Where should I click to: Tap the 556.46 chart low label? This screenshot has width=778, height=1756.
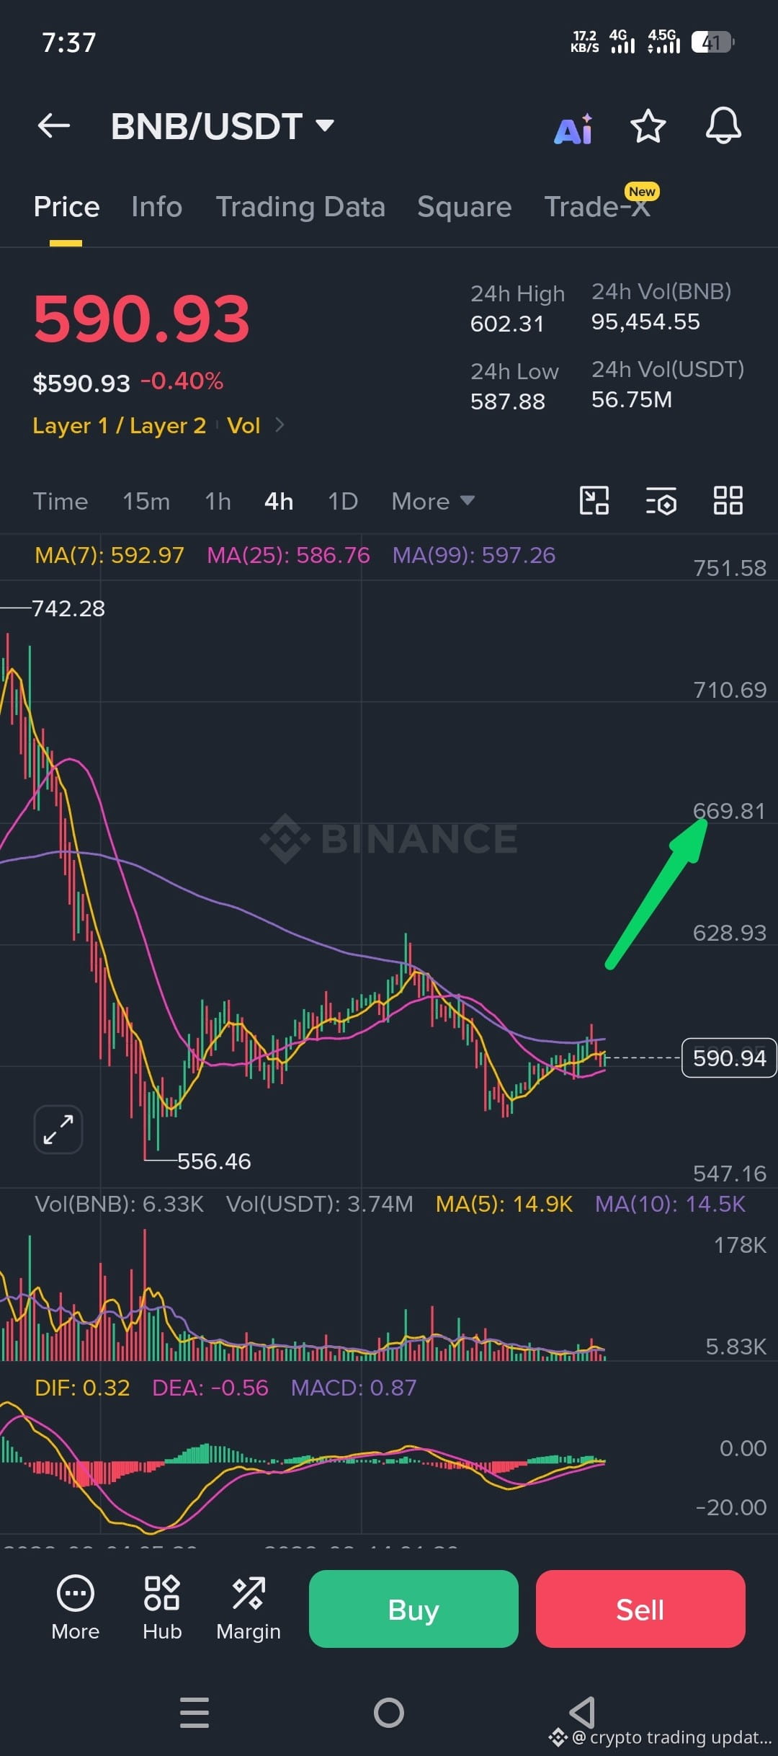coord(214,1161)
